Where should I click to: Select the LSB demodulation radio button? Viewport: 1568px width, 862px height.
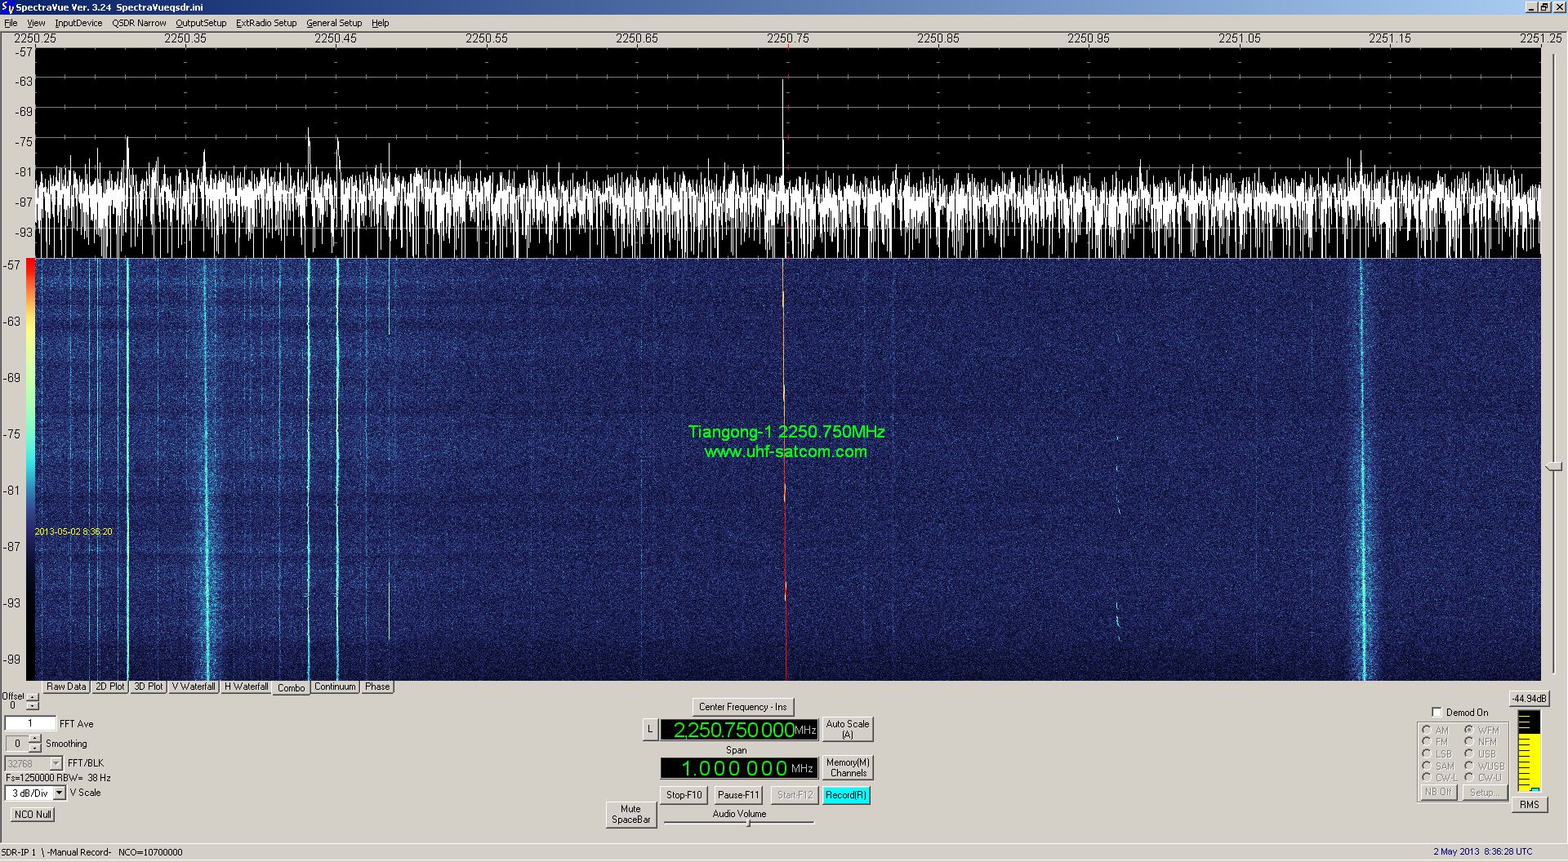tap(1426, 754)
